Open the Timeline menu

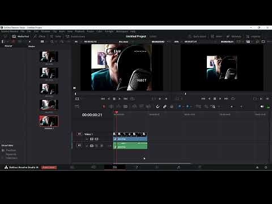[46, 31]
